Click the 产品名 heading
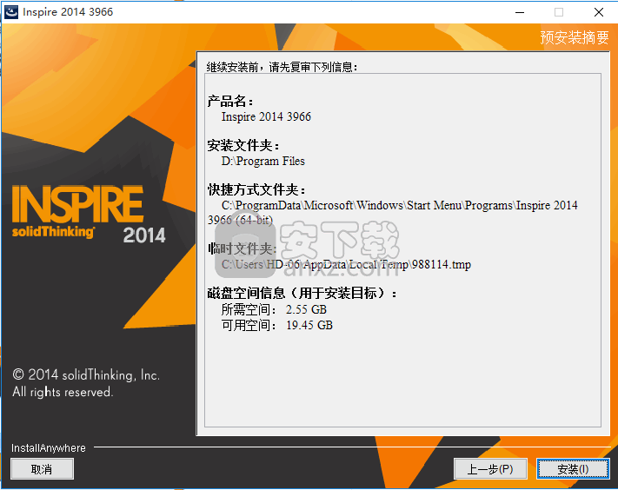The width and height of the screenshot is (618, 490). 230,102
